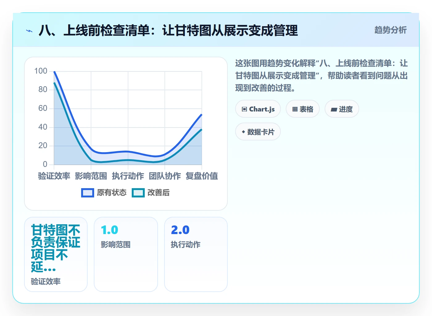Click the 100 value on the y-axis
The image size is (432, 316).
point(41,71)
